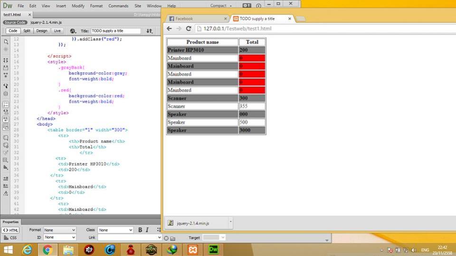Switch to Split view
Image resolution: width=456 pixels, height=256 pixels.
[x=27, y=31]
